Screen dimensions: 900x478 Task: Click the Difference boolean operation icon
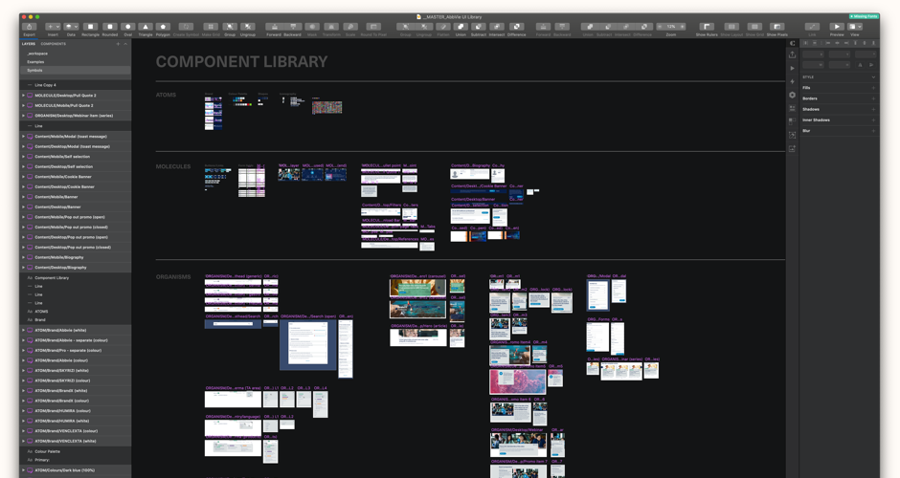tap(516, 28)
